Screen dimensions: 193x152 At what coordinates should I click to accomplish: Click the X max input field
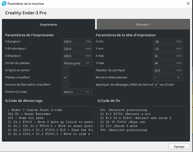pos(168,56)
